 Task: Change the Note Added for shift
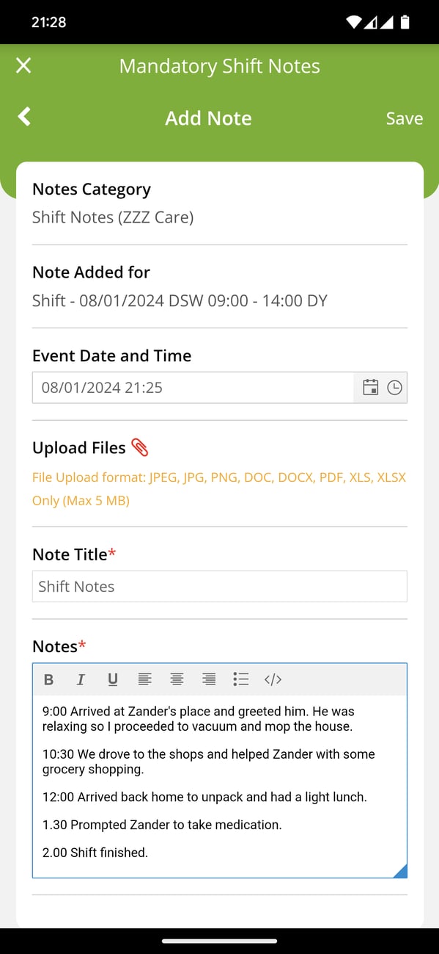180,300
